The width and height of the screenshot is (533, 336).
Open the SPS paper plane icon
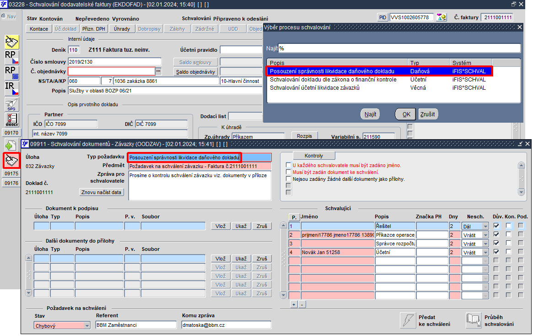click(x=12, y=104)
